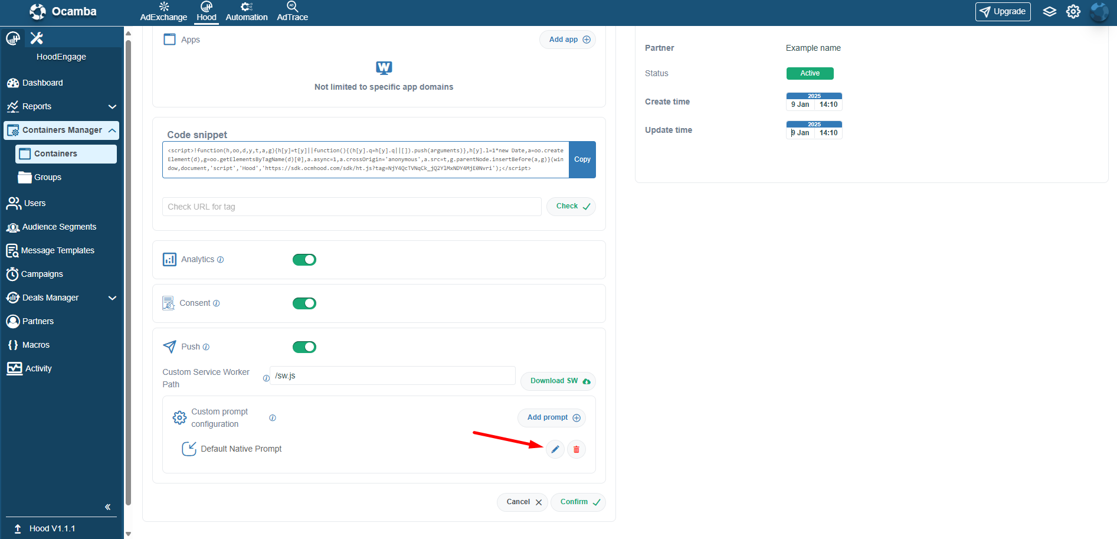Focus the Check URL for tag field
Viewport: 1117px width, 539px height.
[352, 207]
